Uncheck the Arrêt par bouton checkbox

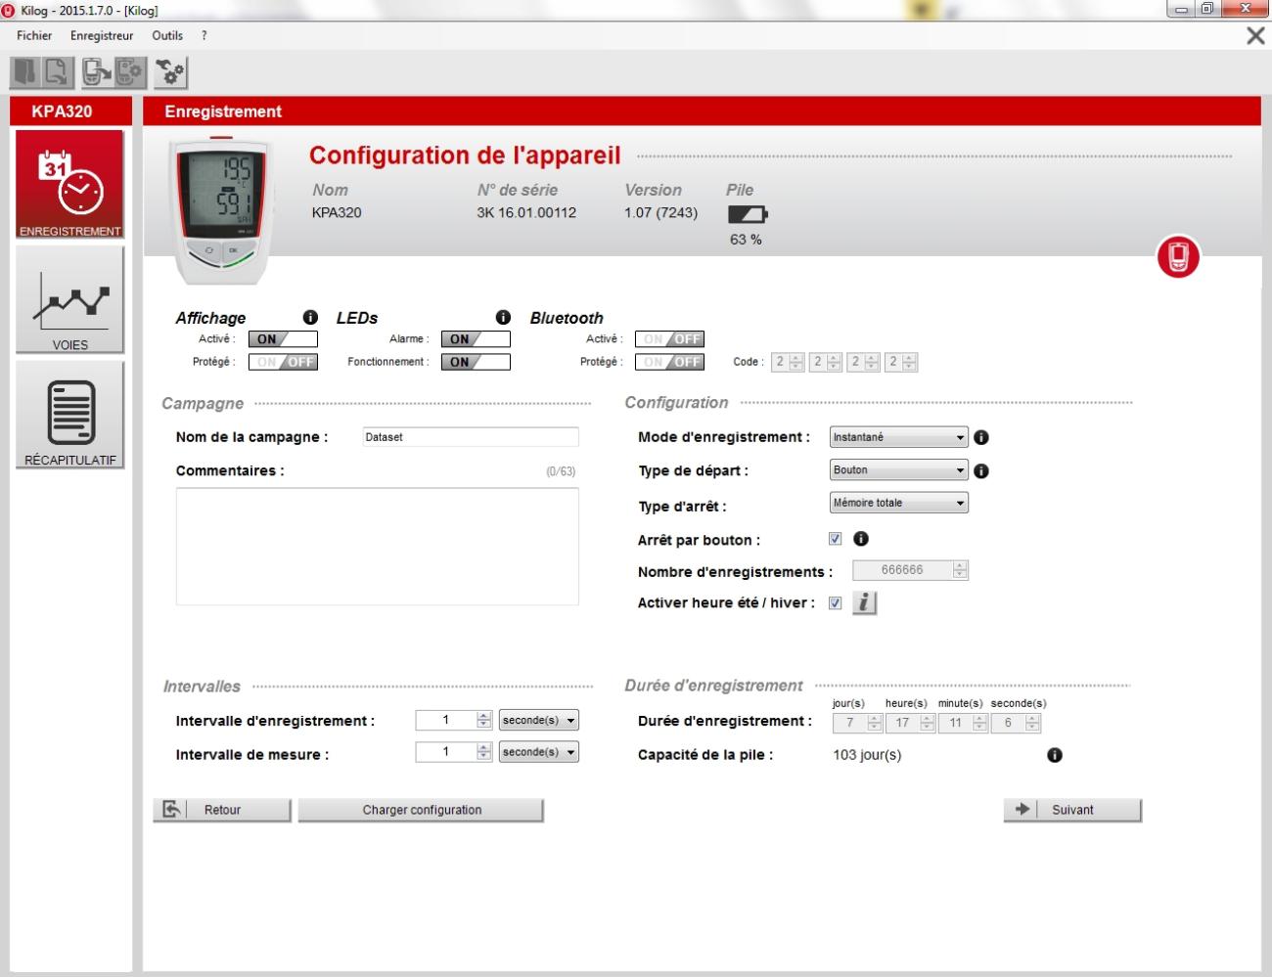835,539
